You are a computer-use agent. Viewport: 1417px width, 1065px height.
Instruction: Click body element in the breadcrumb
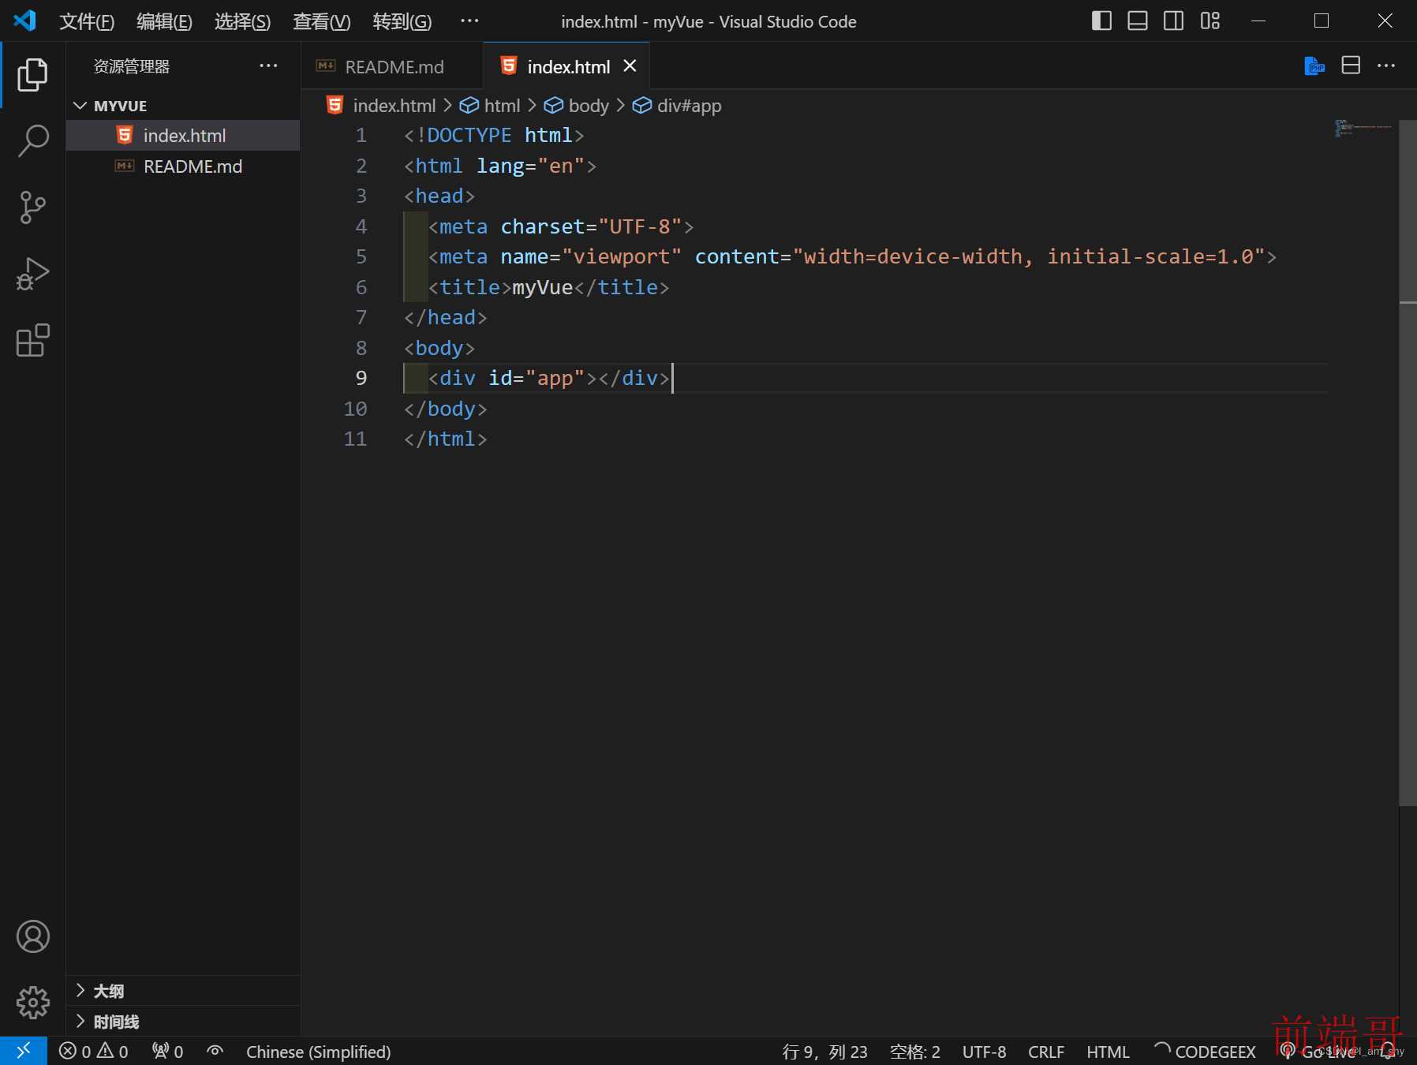[x=577, y=106]
